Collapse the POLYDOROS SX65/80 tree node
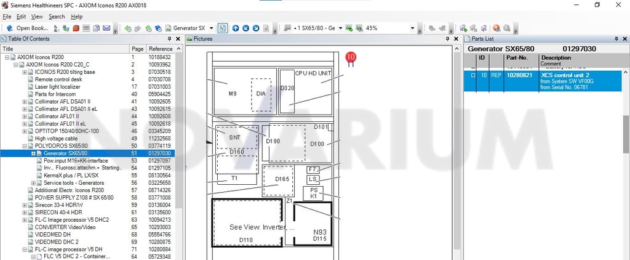Viewport: 630px width, 260px height. point(25,145)
